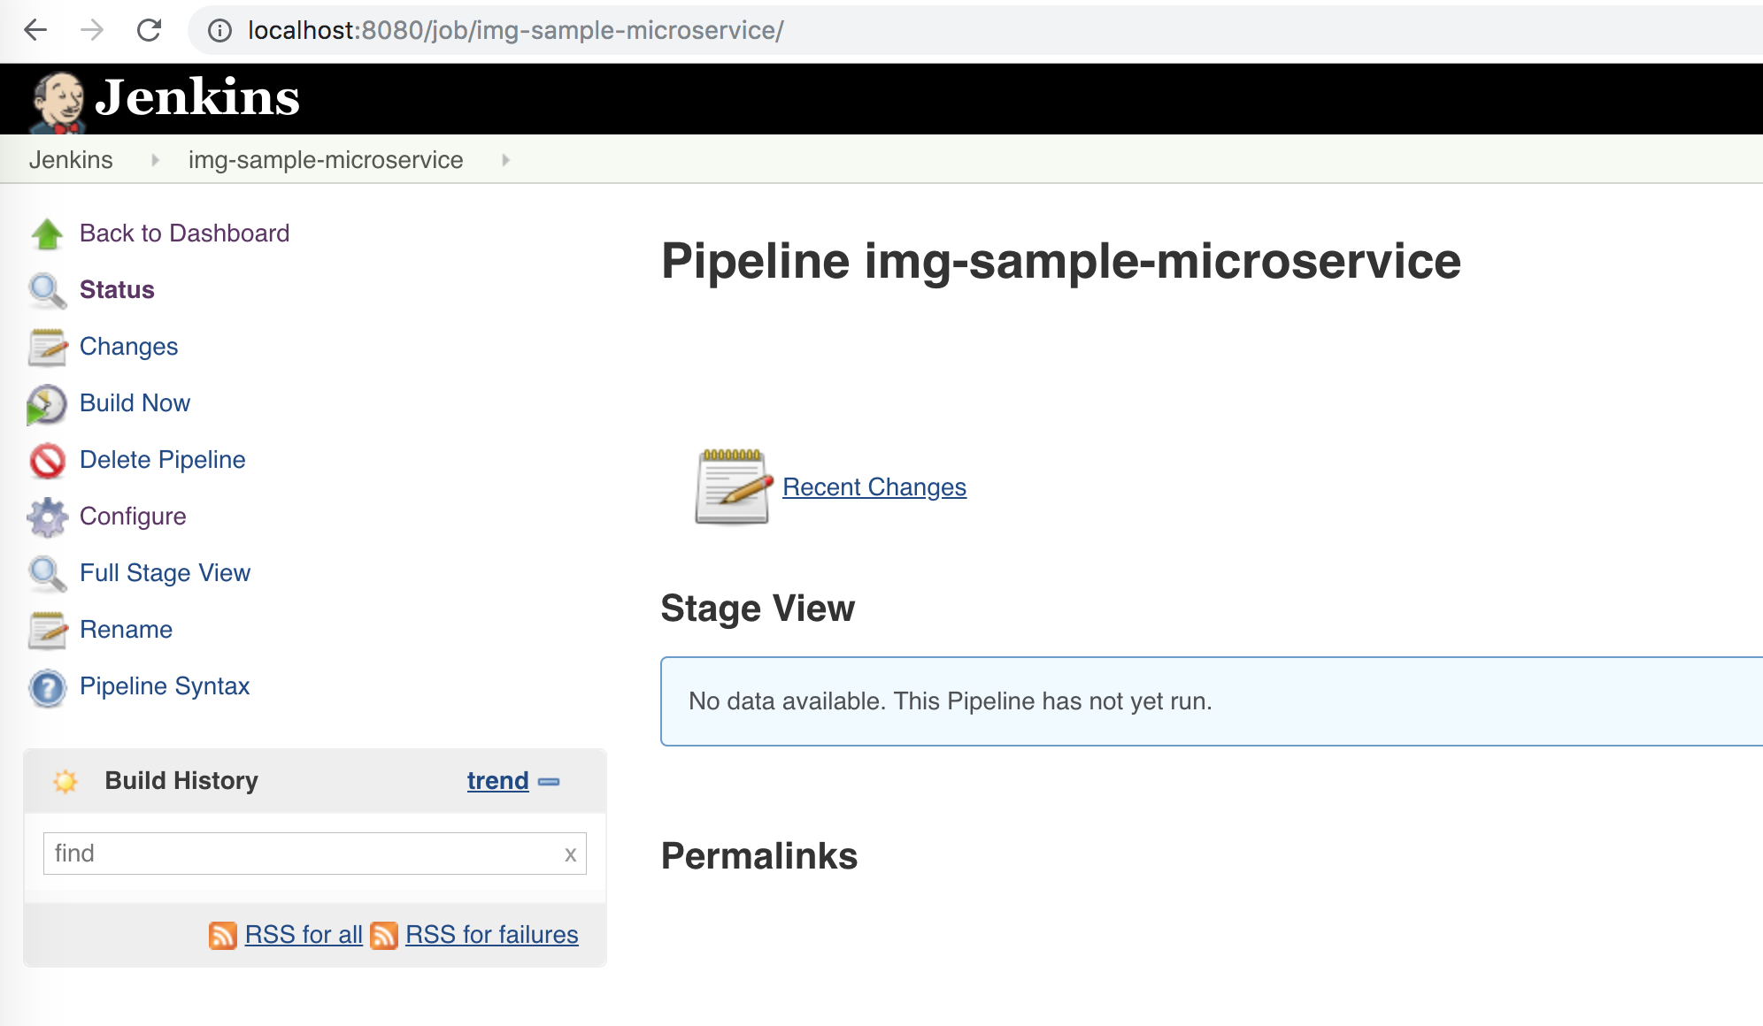Click the Pipeline img-sample-microservice page title

point(1061,262)
